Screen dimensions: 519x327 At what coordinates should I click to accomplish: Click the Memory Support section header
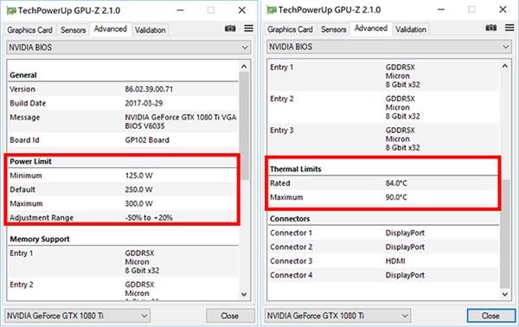pyautogui.click(x=40, y=239)
